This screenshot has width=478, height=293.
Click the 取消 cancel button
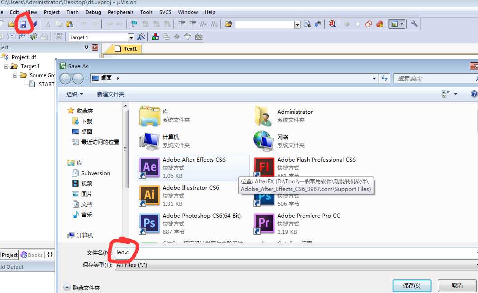click(x=457, y=286)
